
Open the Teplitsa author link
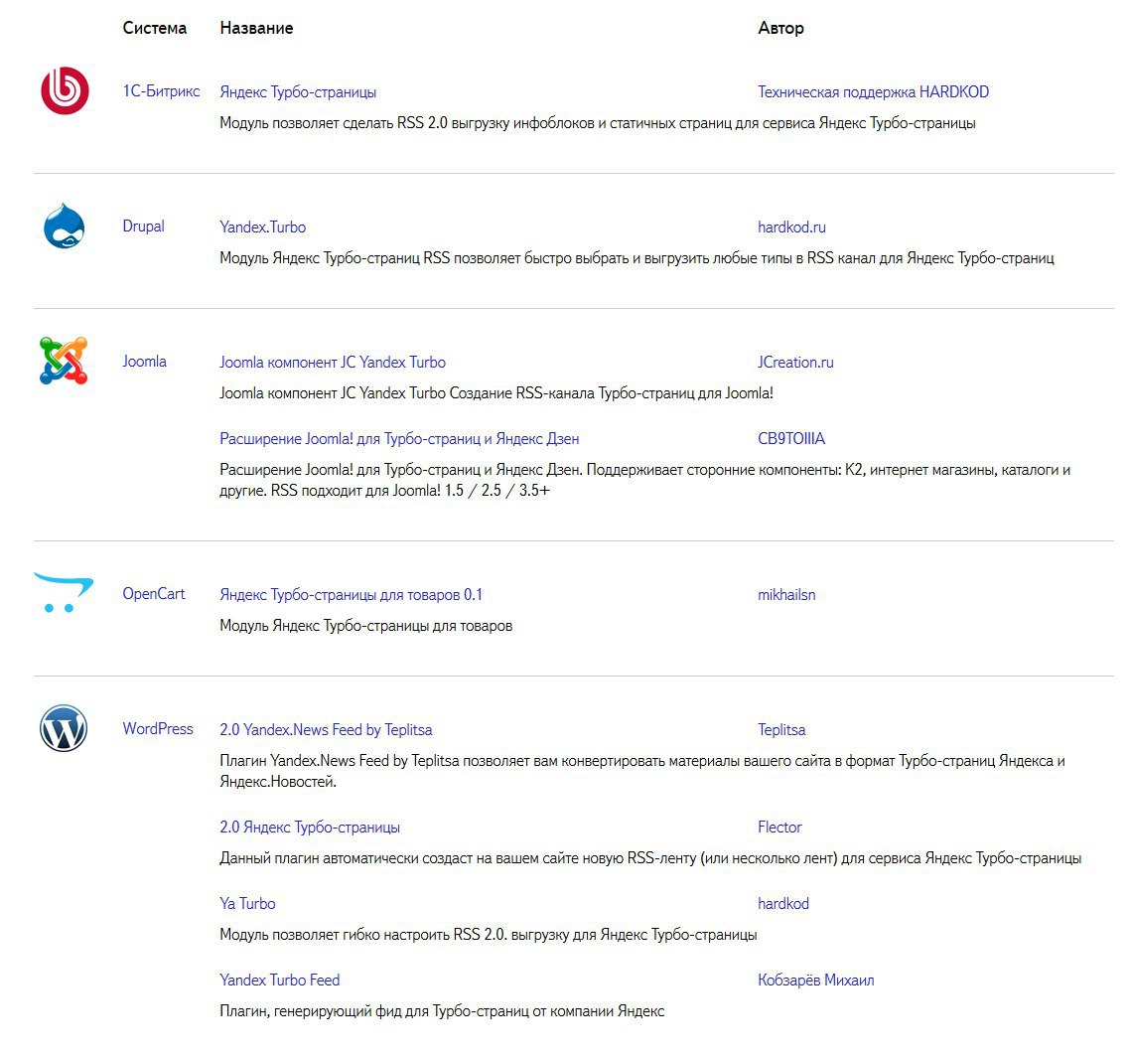pyautogui.click(x=781, y=729)
